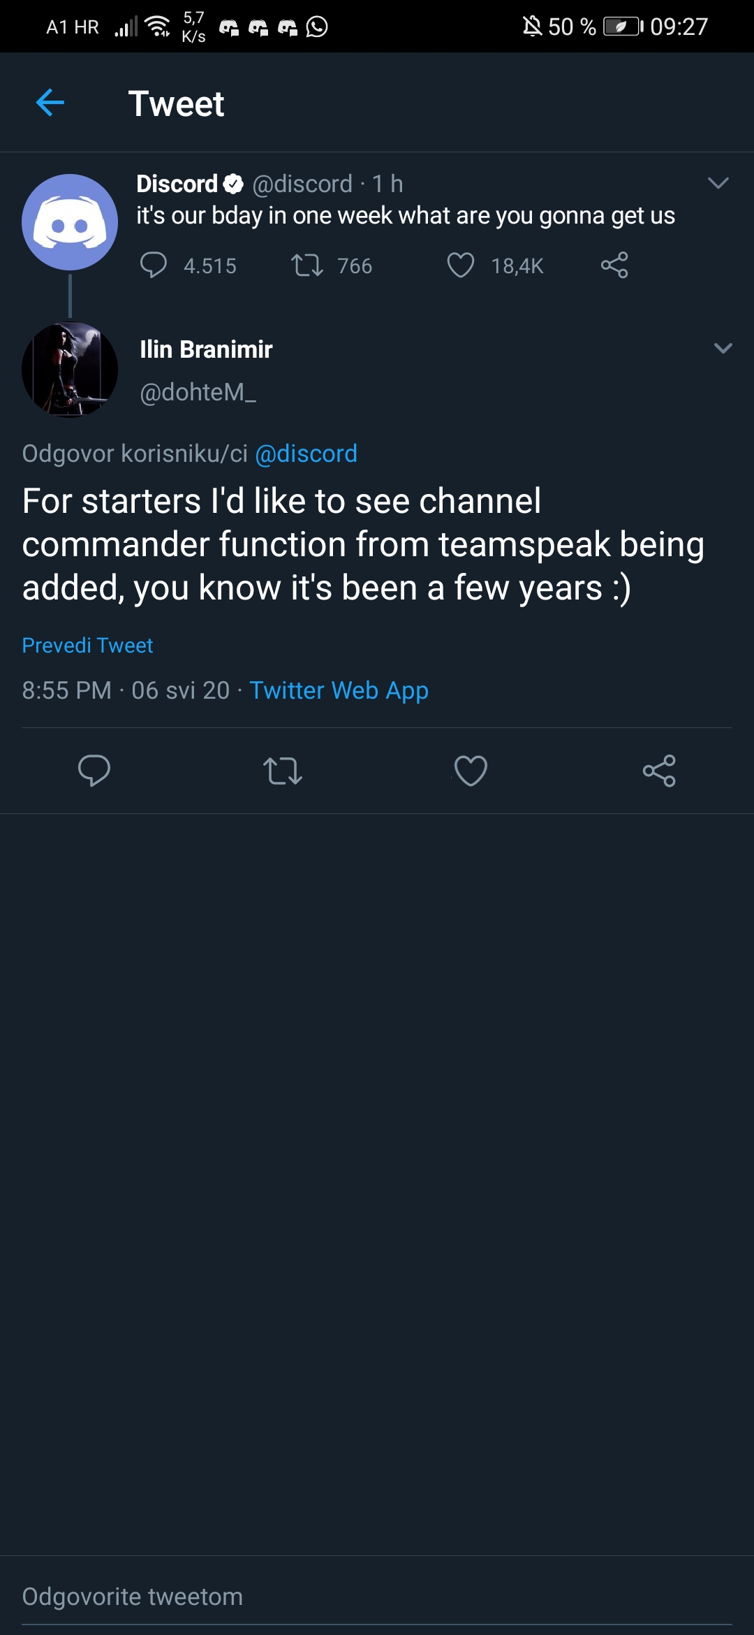
Task: Open the @dohteM_ user handle
Action: [198, 392]
